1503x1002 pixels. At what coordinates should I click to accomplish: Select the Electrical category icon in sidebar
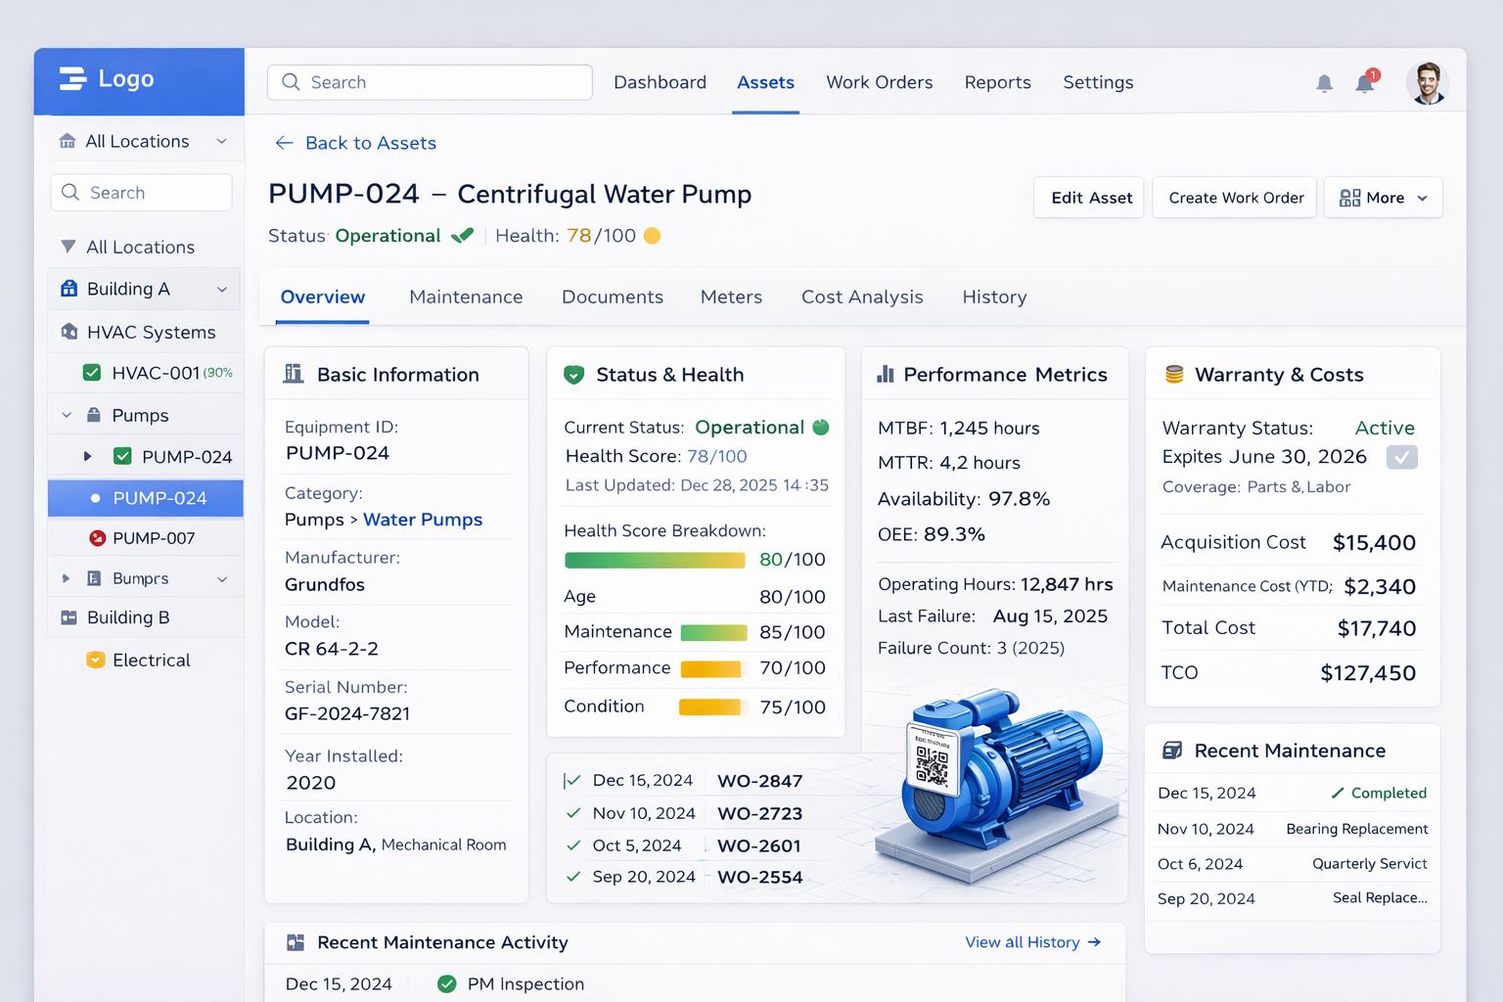click(95, 660)
